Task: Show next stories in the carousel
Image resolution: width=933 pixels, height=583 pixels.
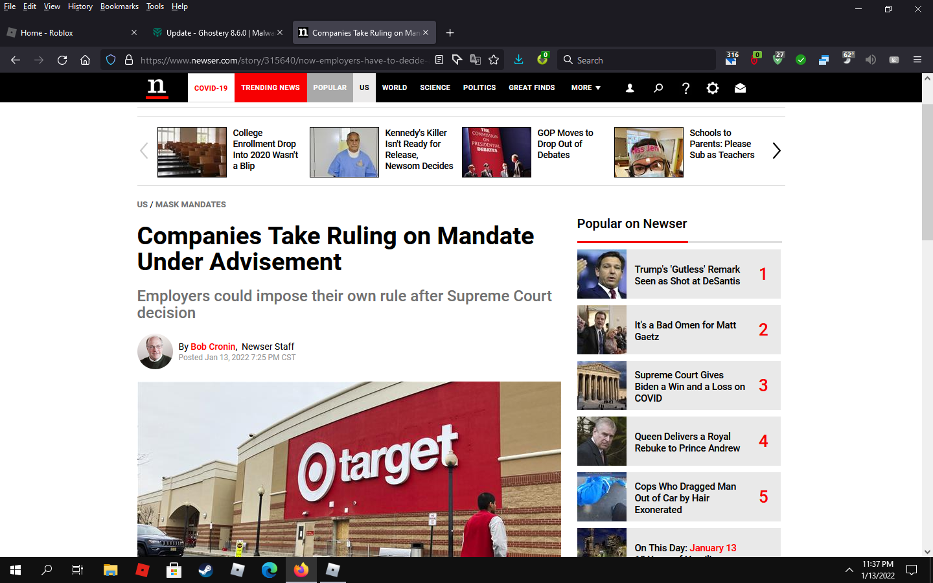Action: tap(776, 151)
